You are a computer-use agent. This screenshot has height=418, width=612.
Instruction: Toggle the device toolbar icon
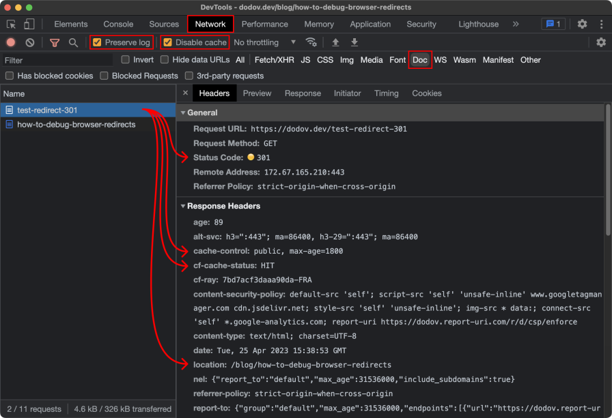(28, 24)
